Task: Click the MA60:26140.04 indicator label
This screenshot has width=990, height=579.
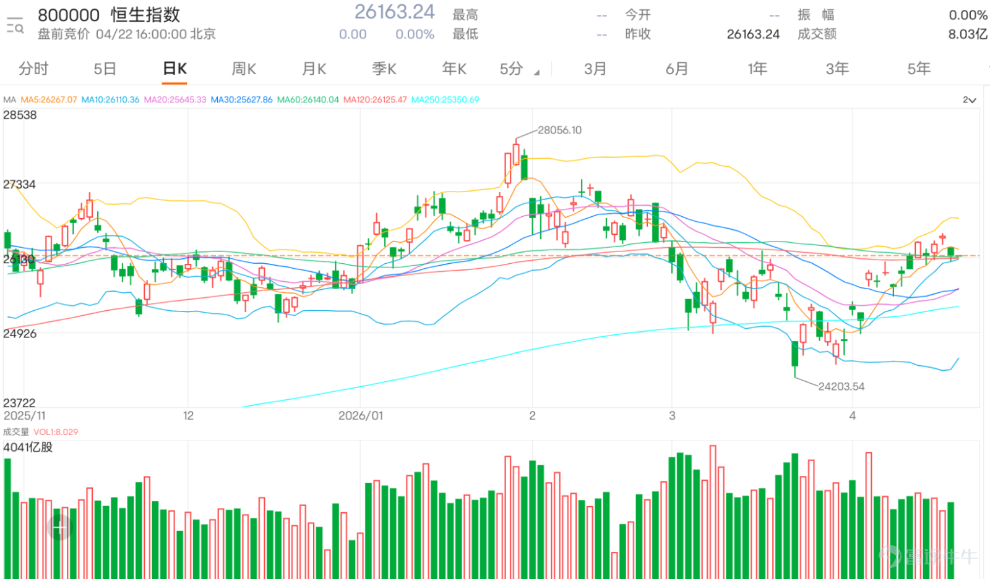Action: tap(308, 99)
